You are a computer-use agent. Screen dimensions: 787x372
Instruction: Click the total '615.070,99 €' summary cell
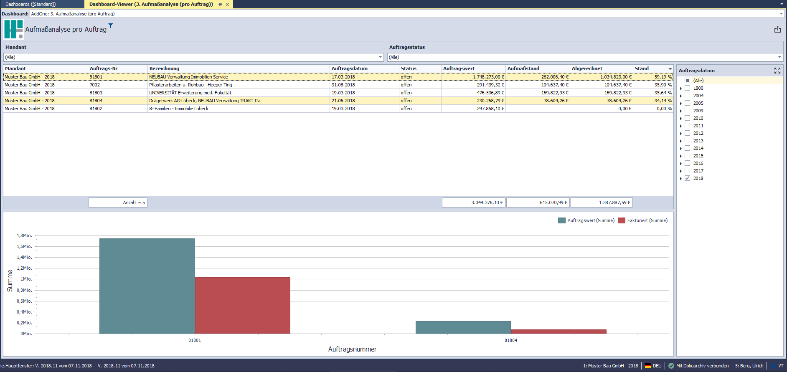point(538,202)
